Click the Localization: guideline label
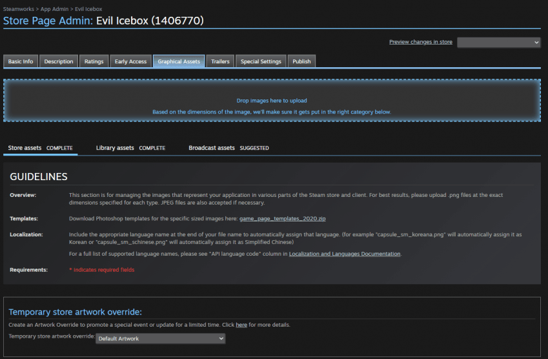548x359 pixels. coord(26,234)
